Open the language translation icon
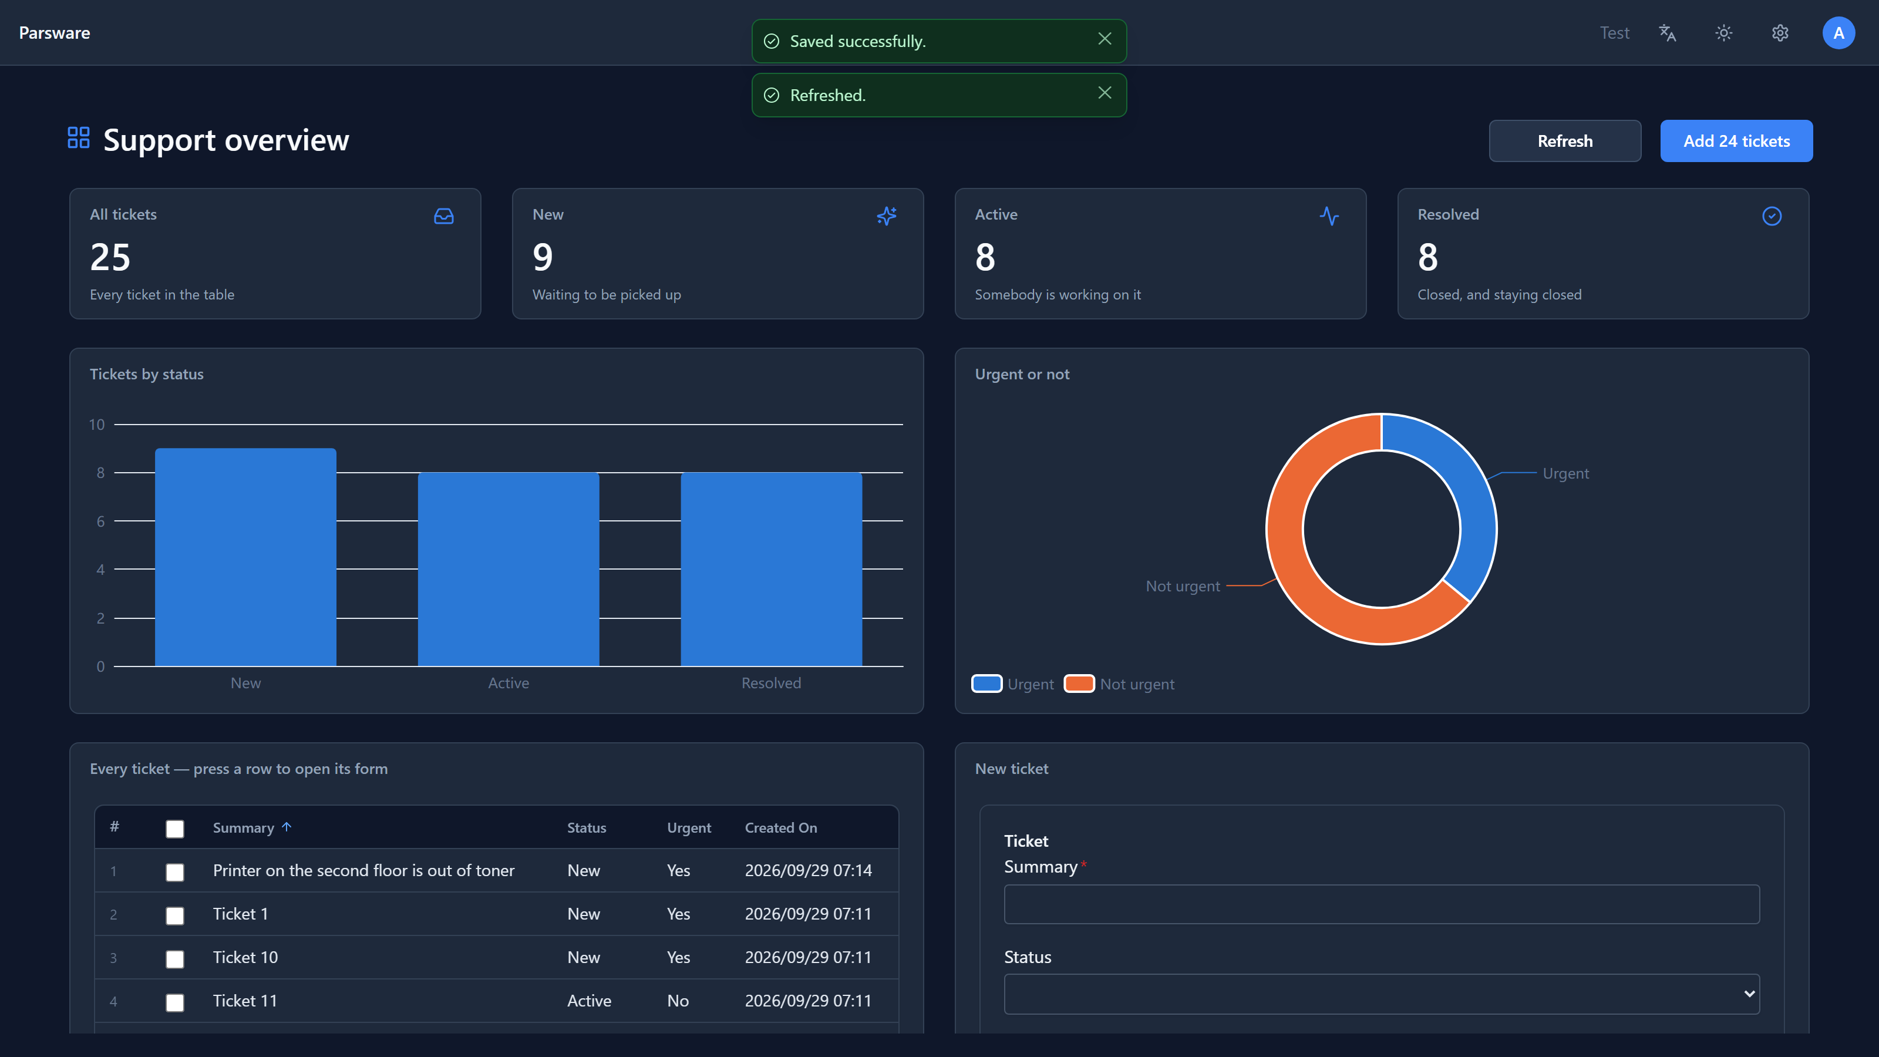1879x1057 pixels. pyautogui.click(x=1668, y=33)
